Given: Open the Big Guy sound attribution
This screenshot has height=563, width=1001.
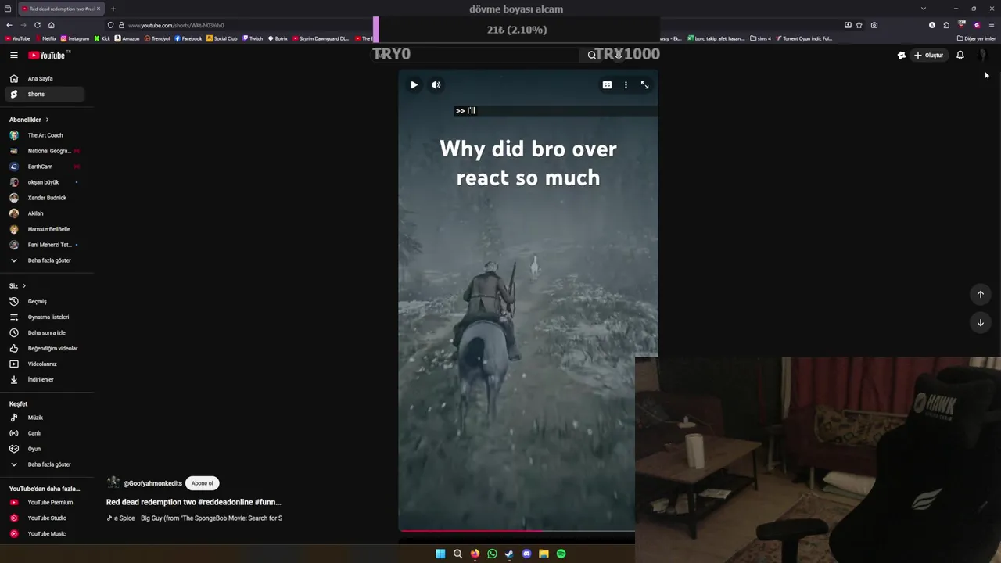Looking at the screenshot, I should click(x=211, y=518).
